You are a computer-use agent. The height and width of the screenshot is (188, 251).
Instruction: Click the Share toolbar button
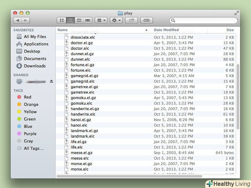coord(131,21)
